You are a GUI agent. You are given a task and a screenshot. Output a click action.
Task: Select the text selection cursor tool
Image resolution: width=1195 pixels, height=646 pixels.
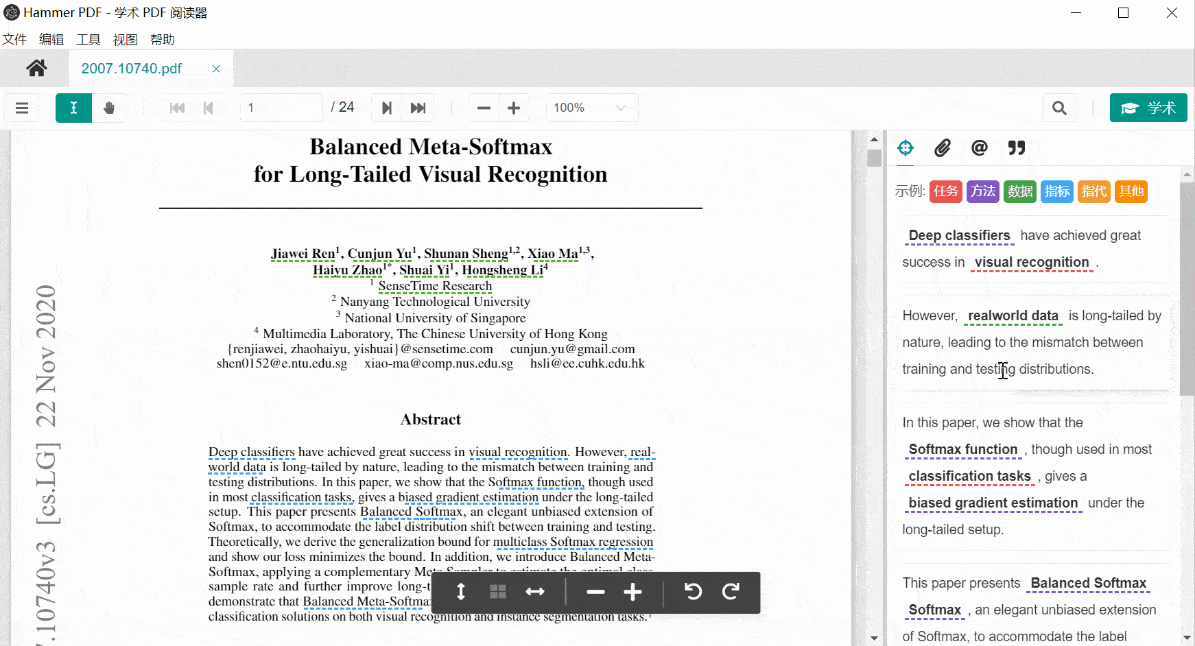coord(73,108)
